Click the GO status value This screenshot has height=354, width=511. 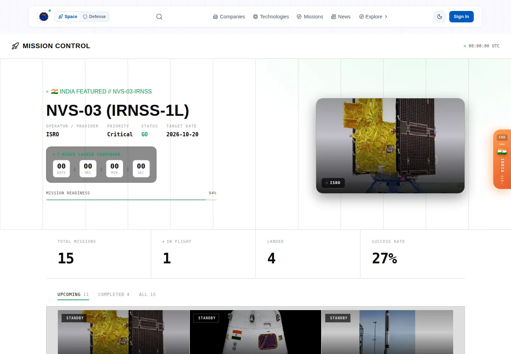click(x=144, y=135)
